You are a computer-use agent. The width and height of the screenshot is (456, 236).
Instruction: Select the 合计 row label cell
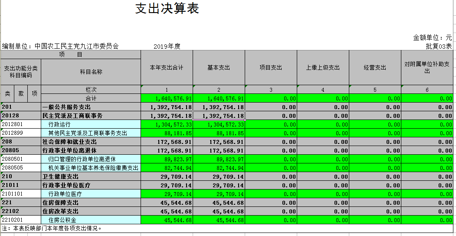91,99
